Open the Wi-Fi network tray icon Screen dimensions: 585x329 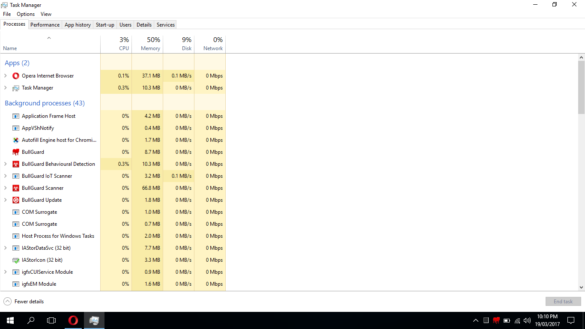[517, 320]
